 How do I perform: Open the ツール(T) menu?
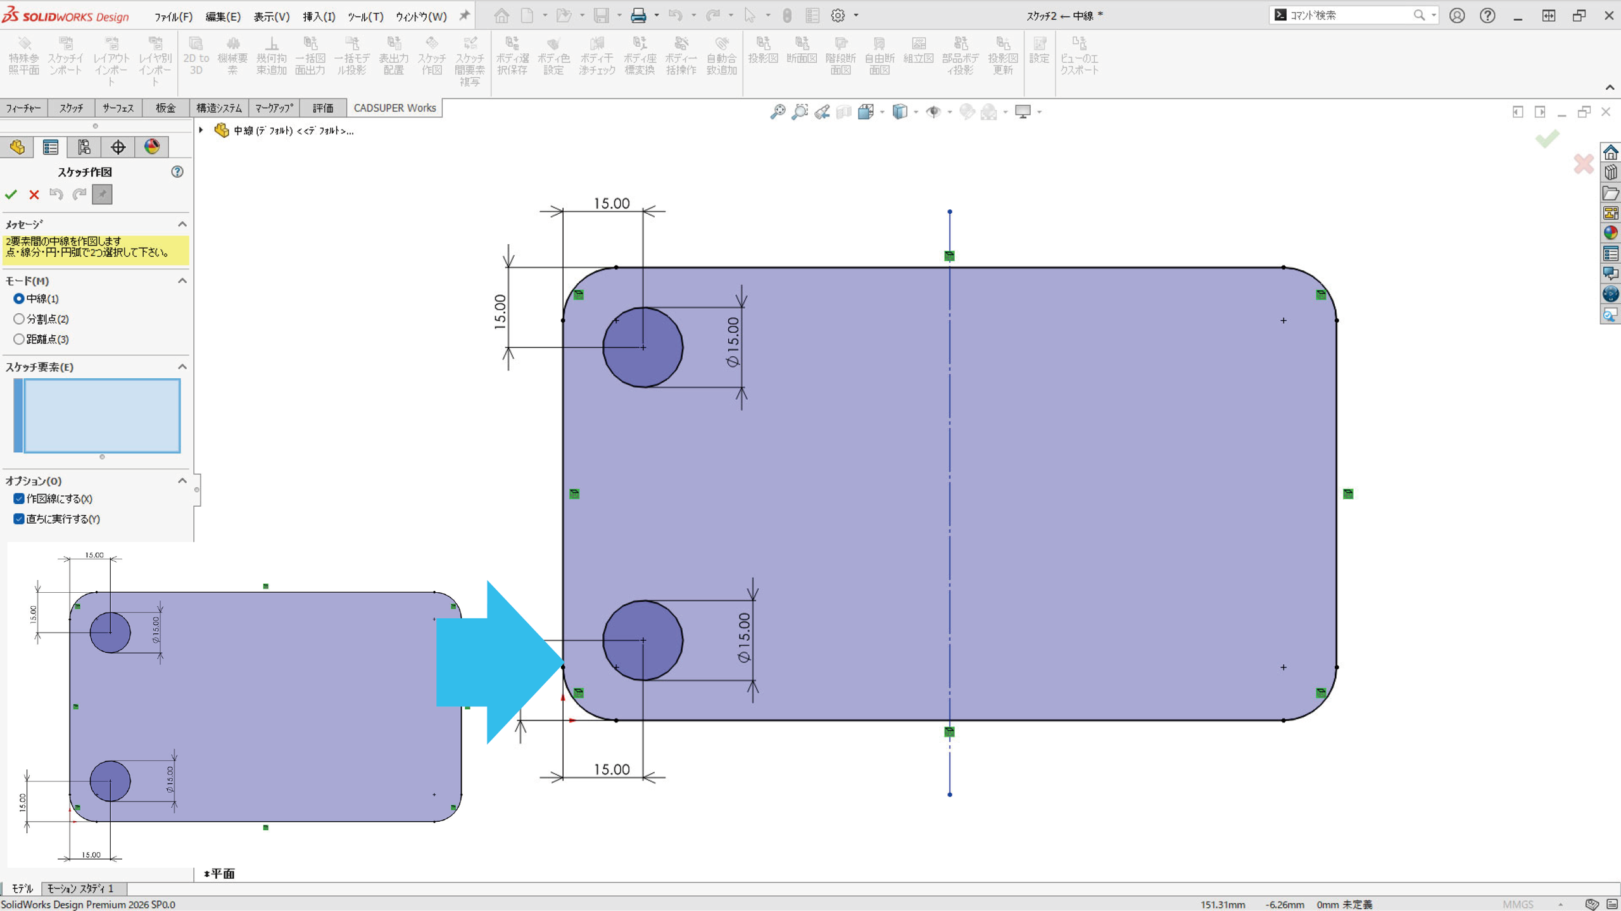(365, 16)
